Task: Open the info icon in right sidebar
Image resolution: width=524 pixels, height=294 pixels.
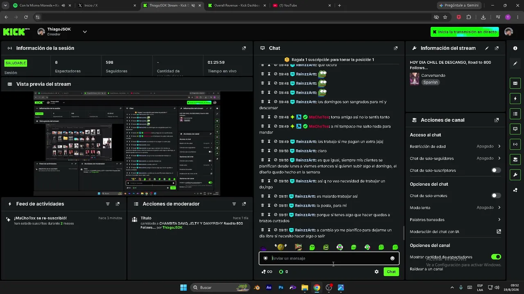Action: (x=515, y=48)
